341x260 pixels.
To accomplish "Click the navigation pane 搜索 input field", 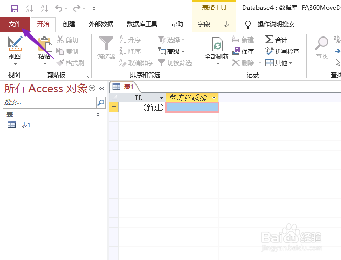I will 50,102.
